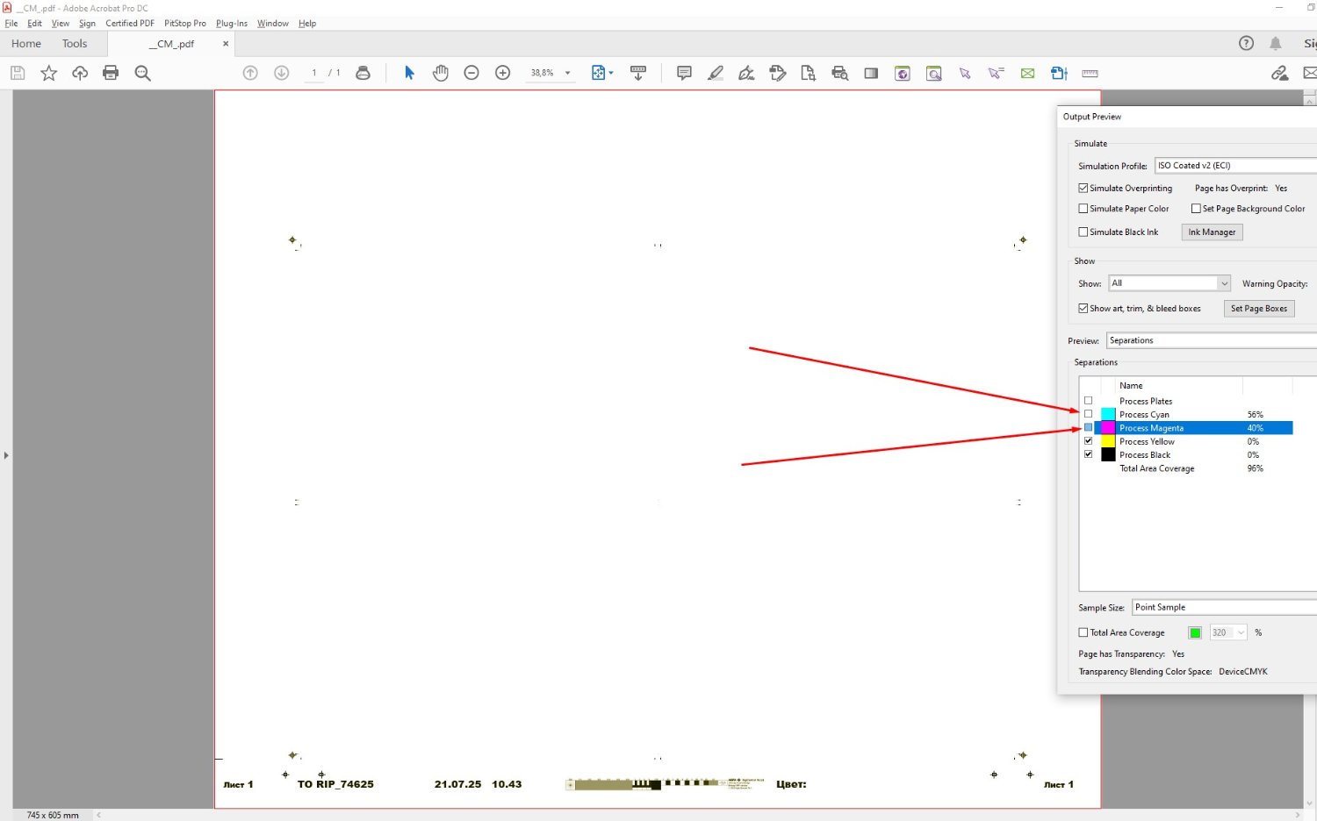The image size is (1317, 821).
Task: Switch to the Tools tab
Action: click(x=75, y=43)
